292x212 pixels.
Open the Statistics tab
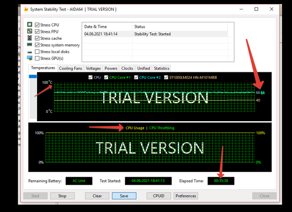[161, 69]
